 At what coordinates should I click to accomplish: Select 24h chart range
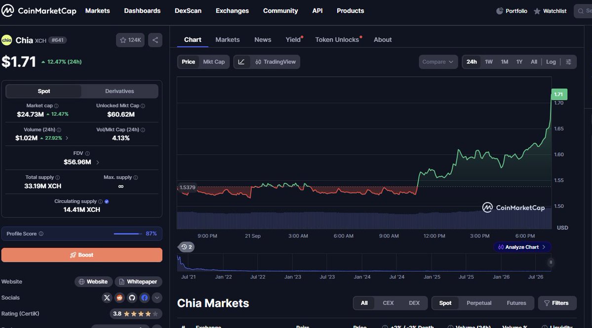[472, 62]
